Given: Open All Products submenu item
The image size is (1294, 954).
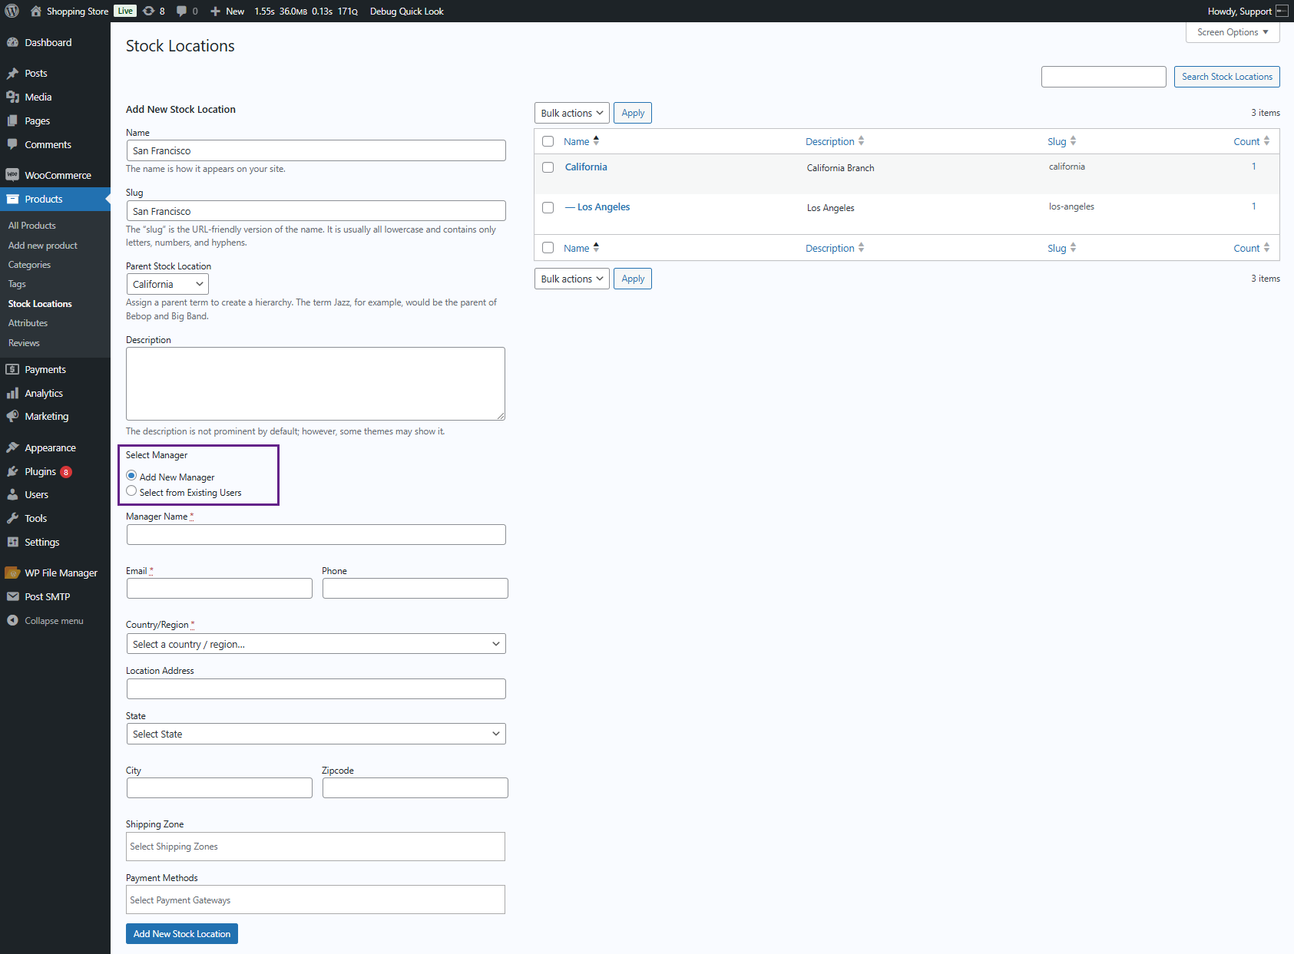Looking at the screenshot, I should pos(32,226).
